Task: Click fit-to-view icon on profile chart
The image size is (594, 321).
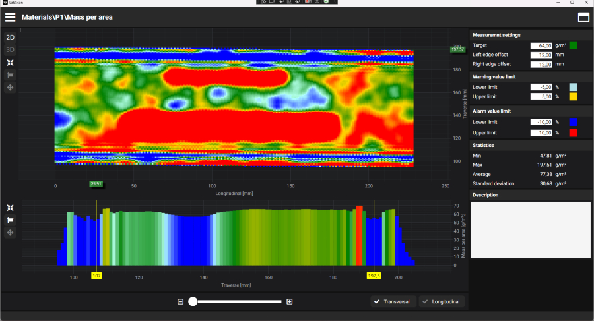Action: click(11, 208)
